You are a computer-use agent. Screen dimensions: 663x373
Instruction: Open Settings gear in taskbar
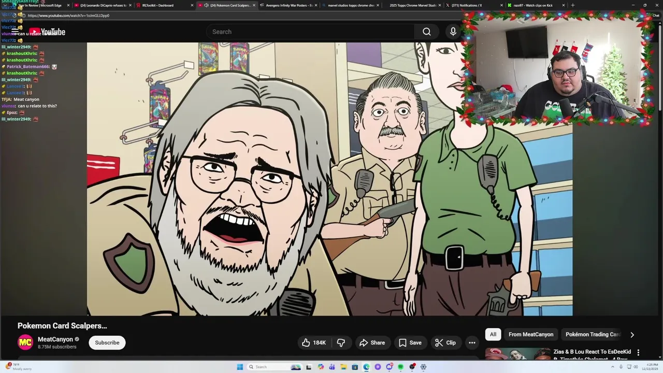423,367
